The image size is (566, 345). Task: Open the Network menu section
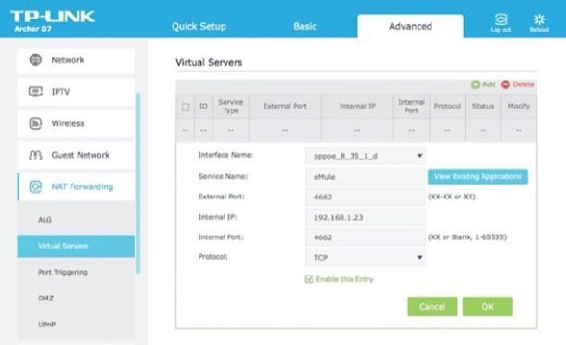click(76, 61)
